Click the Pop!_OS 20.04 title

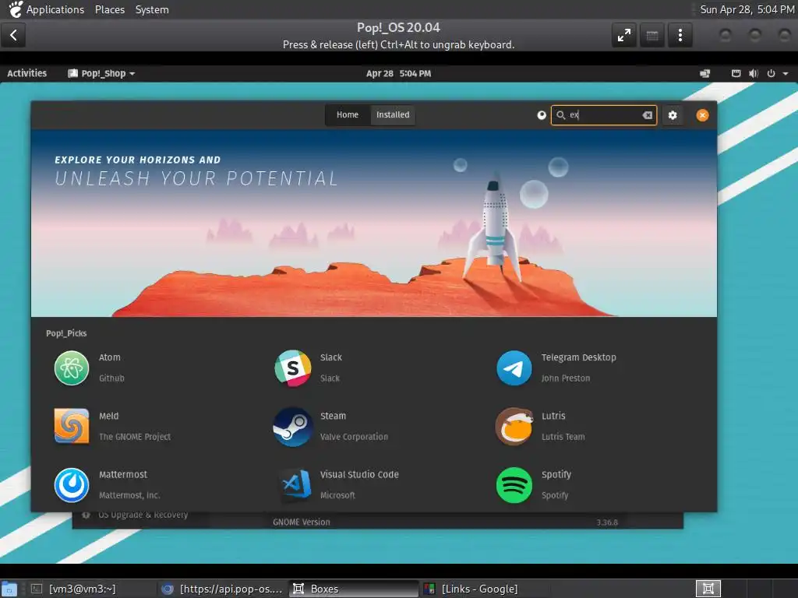[398, 27]
